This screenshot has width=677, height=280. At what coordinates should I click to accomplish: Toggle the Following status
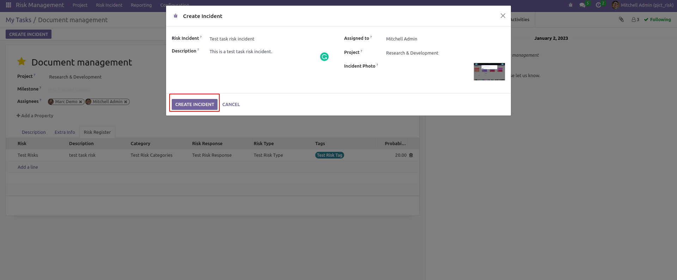pos(657,20)
